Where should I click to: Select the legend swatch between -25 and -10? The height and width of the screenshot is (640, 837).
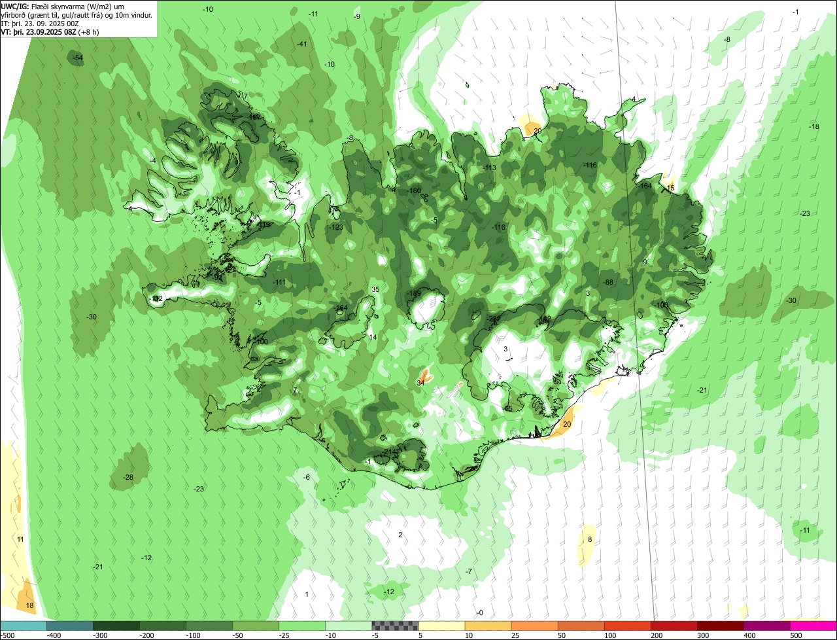pos(302,626)
